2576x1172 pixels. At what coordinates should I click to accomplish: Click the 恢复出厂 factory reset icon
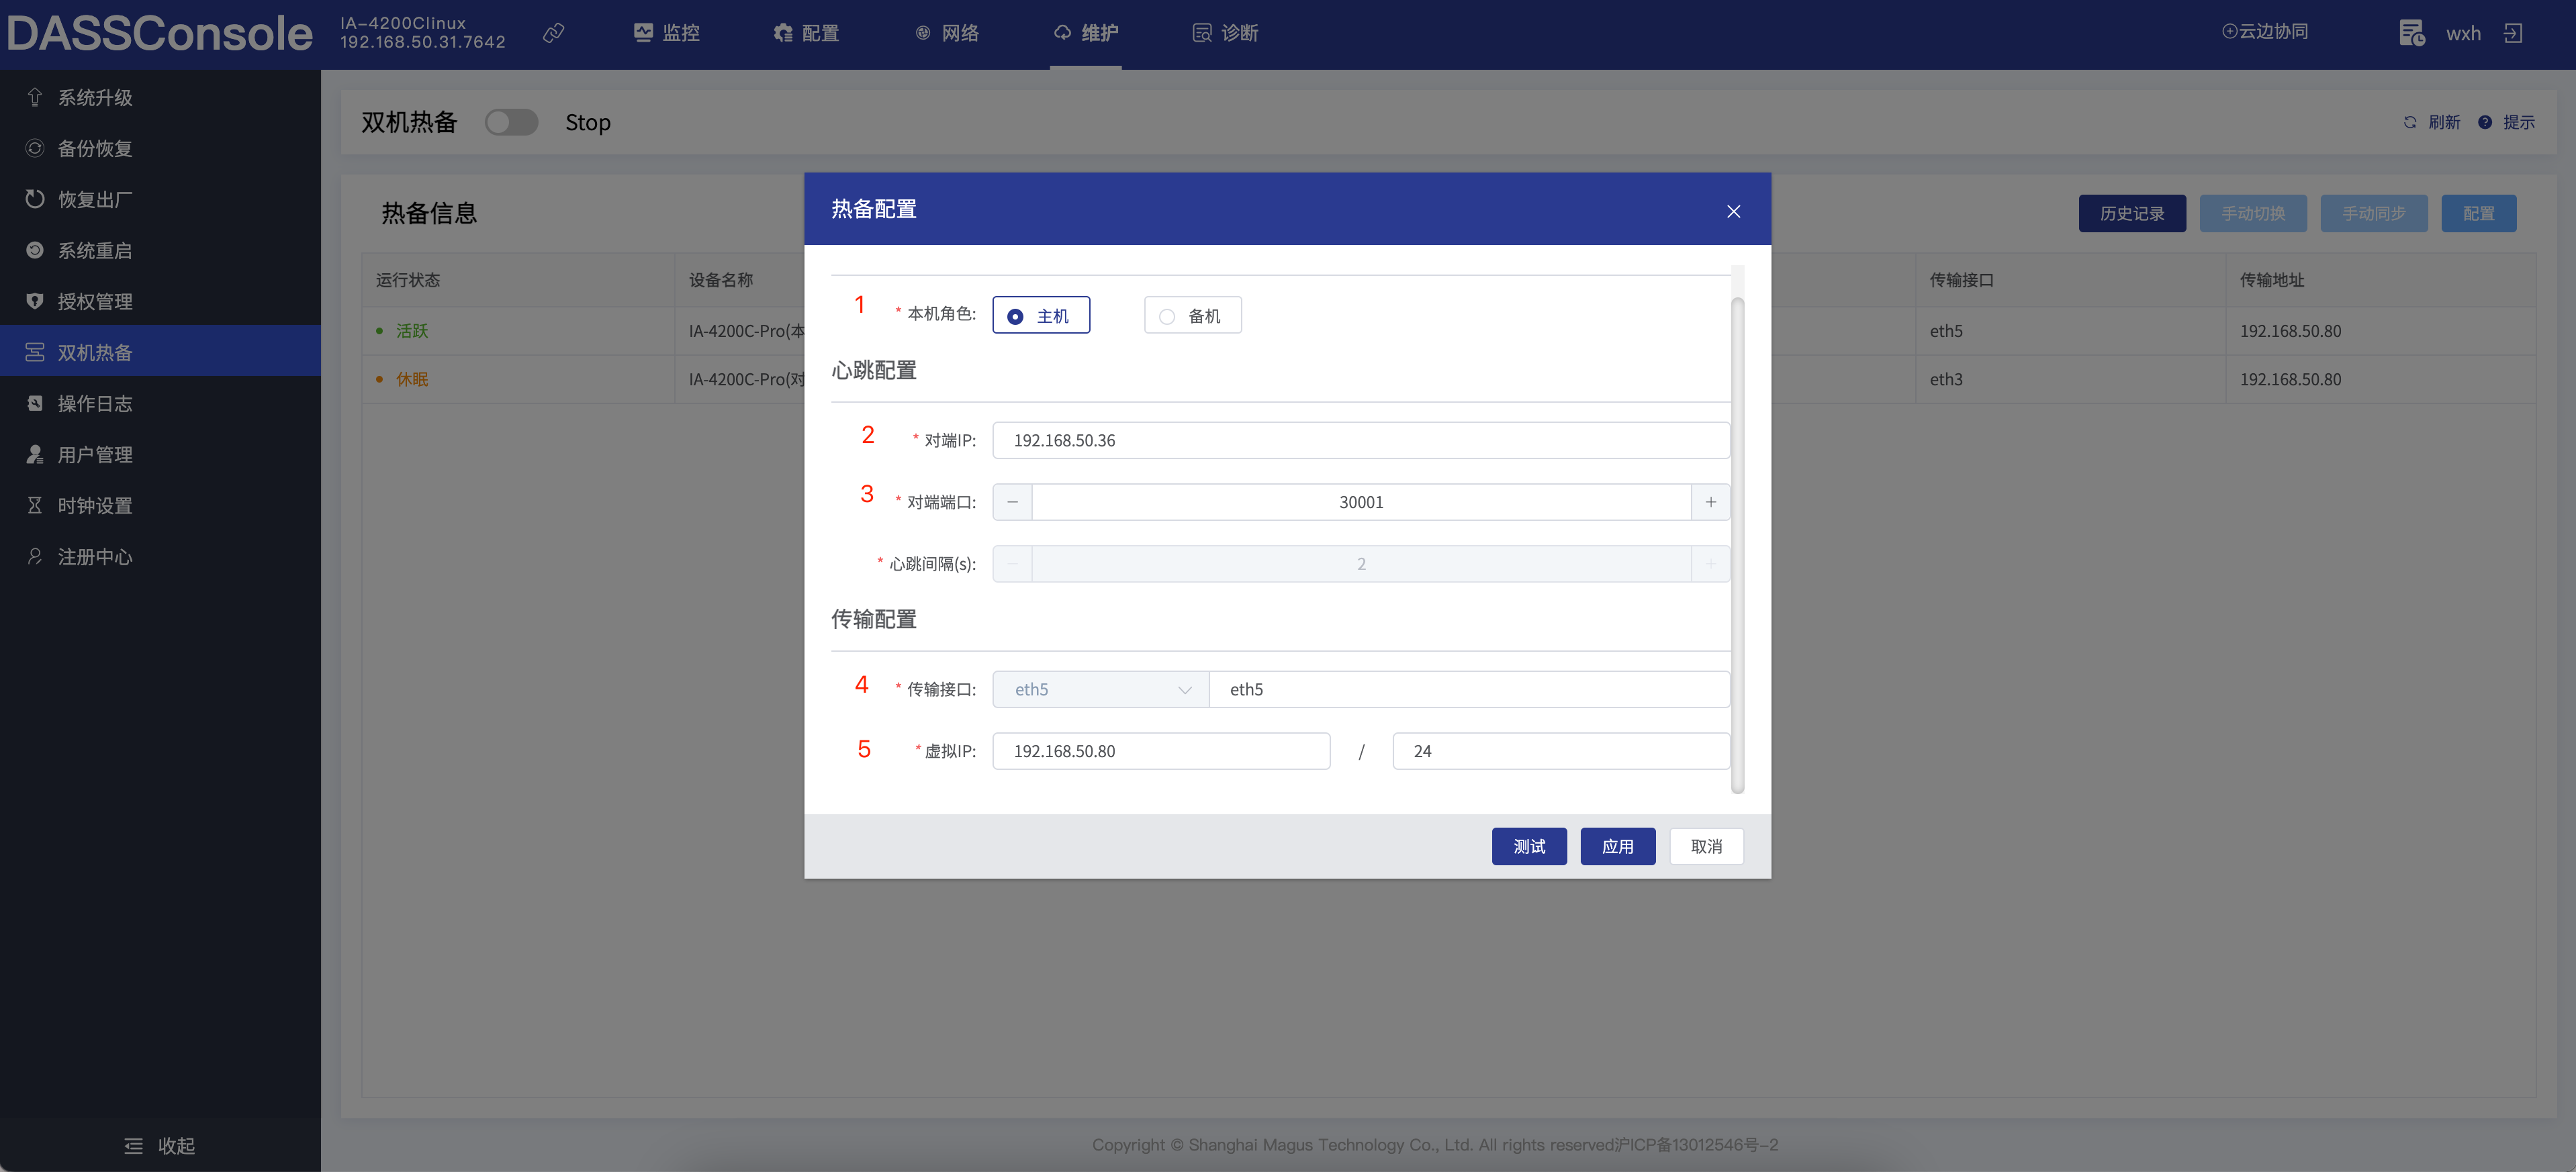35,199
